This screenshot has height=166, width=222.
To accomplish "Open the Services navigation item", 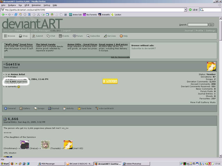I will 110,36.
